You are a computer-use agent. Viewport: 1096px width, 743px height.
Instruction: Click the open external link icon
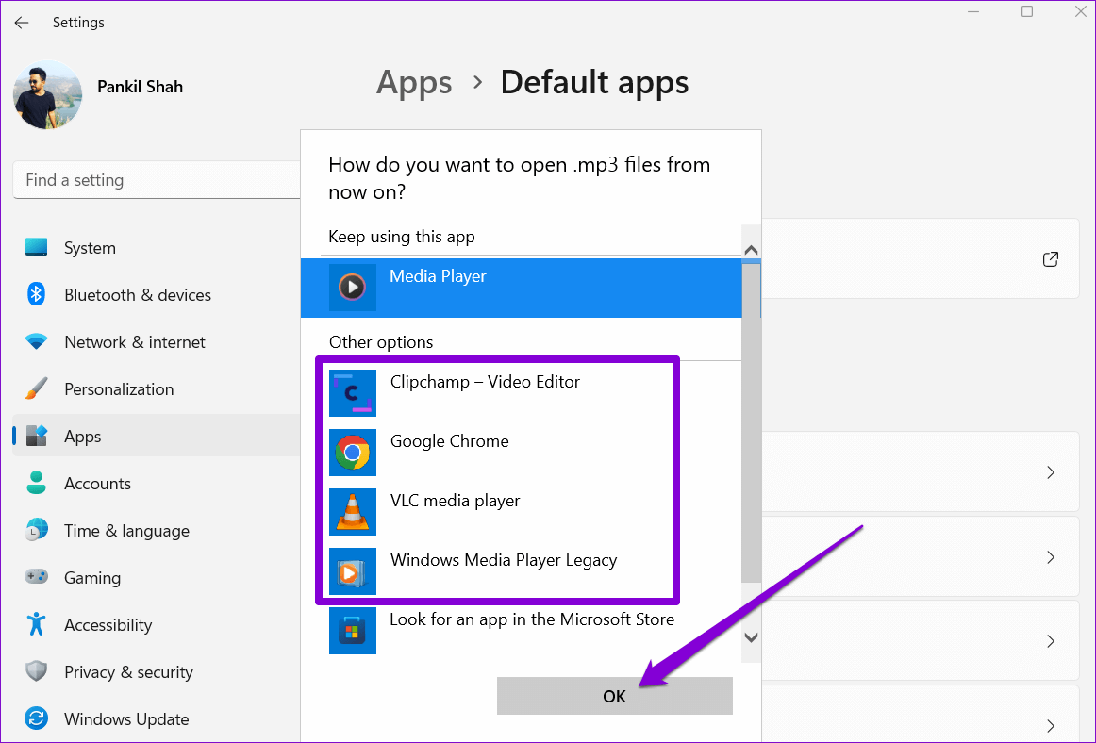coord(1050,259)
